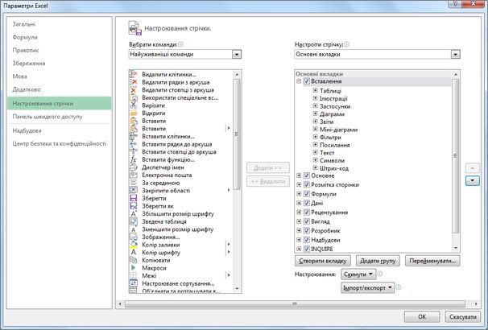Click the Відкрити folder icon
The height and width of the screenshot is (330, 488).
click(133, 113)
